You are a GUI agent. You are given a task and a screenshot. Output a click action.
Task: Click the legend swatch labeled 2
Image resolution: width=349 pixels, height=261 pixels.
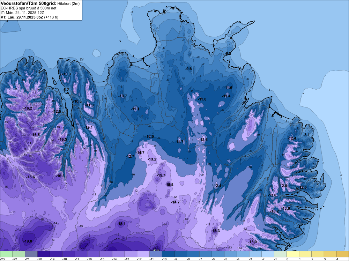tap(318, 254)
